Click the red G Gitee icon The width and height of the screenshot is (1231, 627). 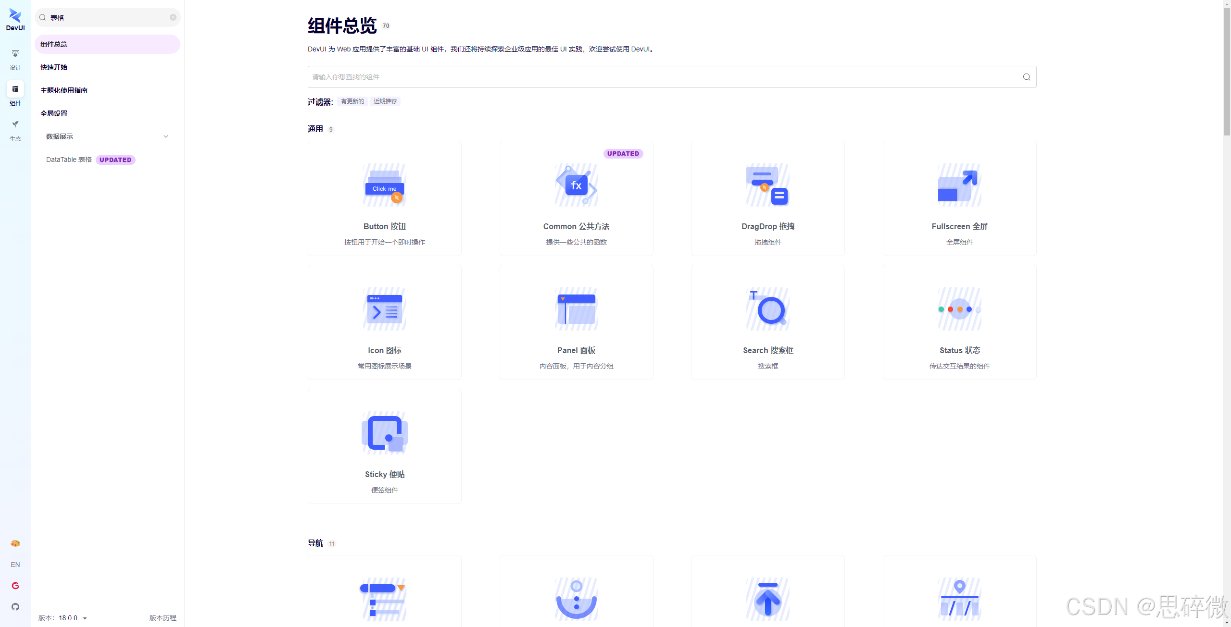[x=15, y=586]
